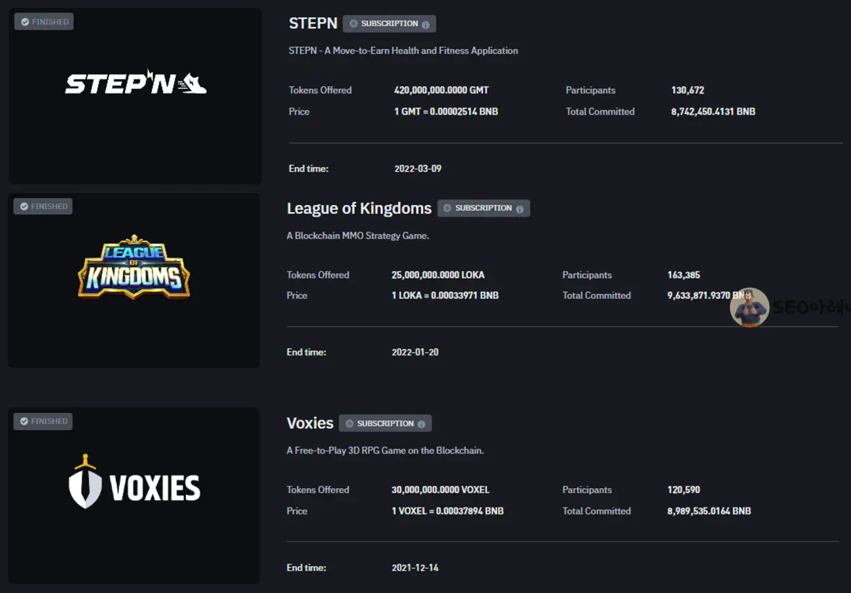
Task: Click the STEPN Move-to-Earn description text
Action: tap(403, 50)
